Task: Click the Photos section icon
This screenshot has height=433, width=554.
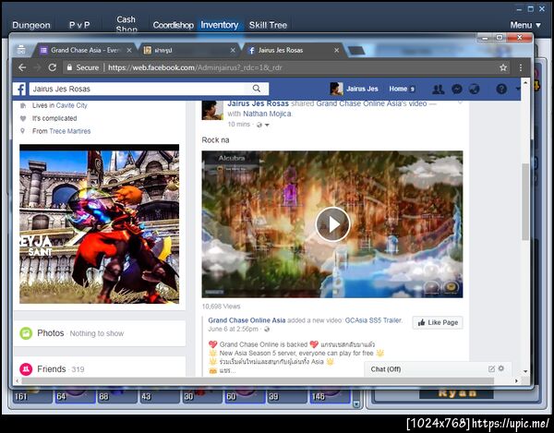Action: pos(26,333)
